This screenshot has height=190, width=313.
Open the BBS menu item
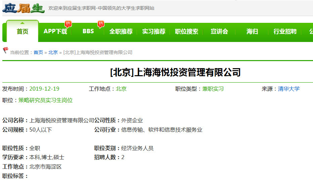[88, 31]
